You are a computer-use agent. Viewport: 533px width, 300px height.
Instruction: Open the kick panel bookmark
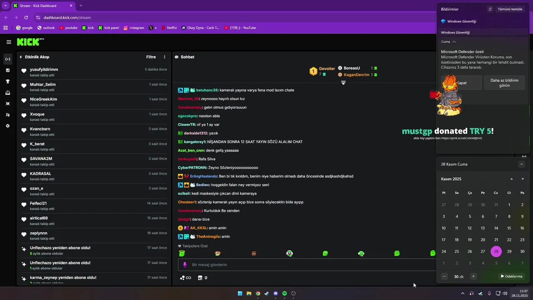click(x=109, y=28)
